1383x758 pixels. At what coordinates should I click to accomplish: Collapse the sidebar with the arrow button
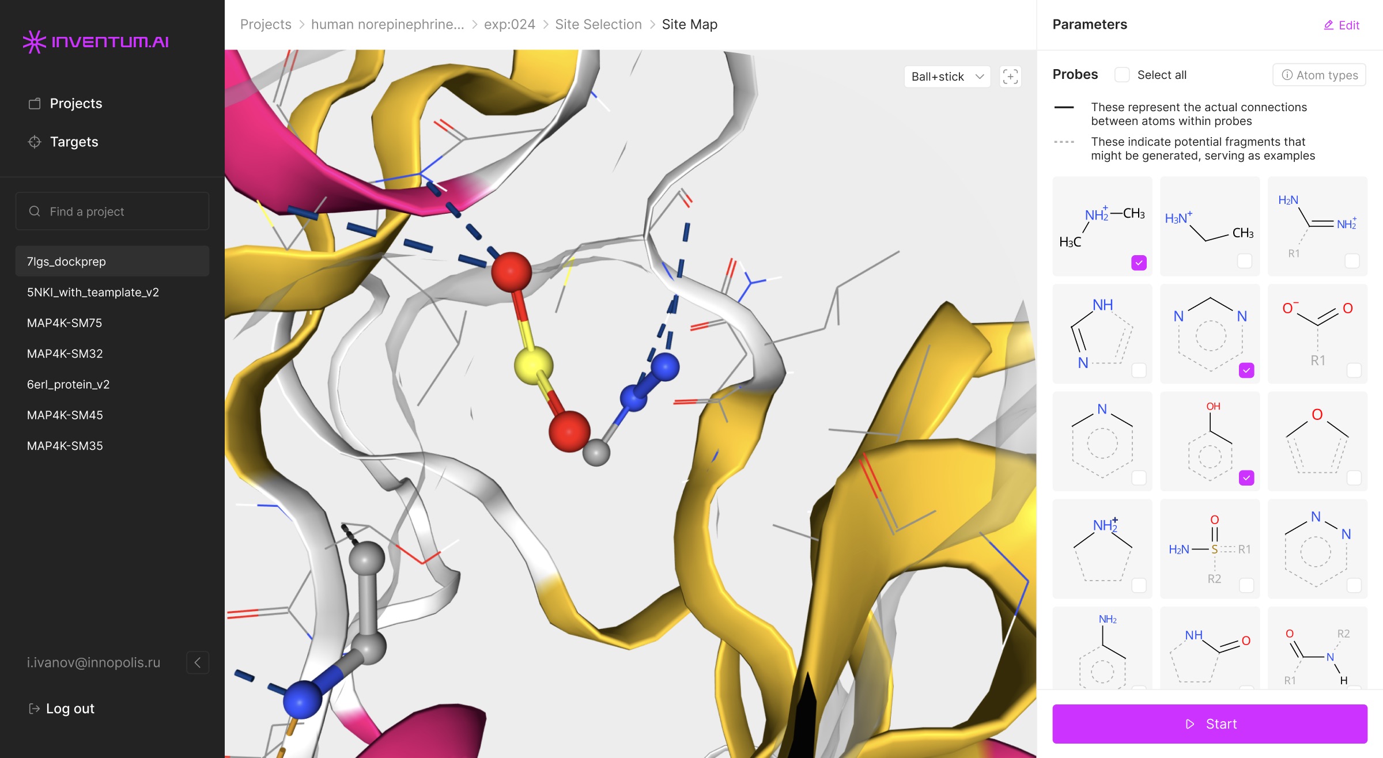[x=198, y=662]
